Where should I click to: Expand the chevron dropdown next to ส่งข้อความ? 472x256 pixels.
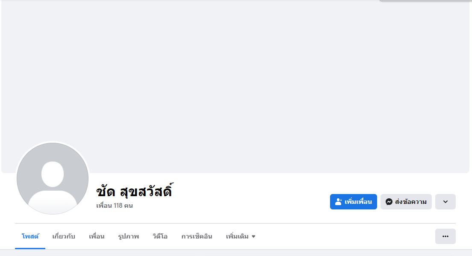point(445,202)
